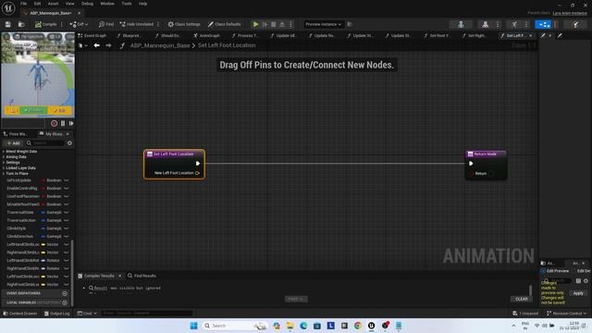Open the Window menu

click(107, 4)
